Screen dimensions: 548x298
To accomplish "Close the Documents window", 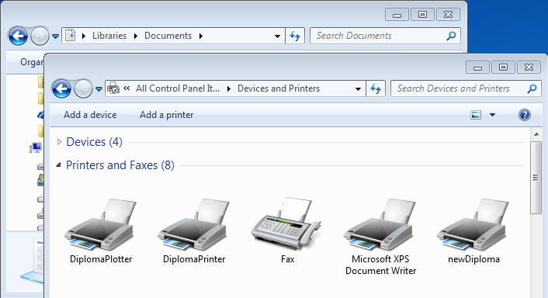I will point(448,14).
